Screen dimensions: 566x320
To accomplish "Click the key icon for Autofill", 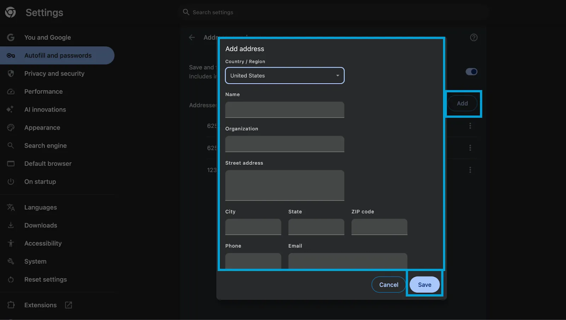I will (11, 56).
